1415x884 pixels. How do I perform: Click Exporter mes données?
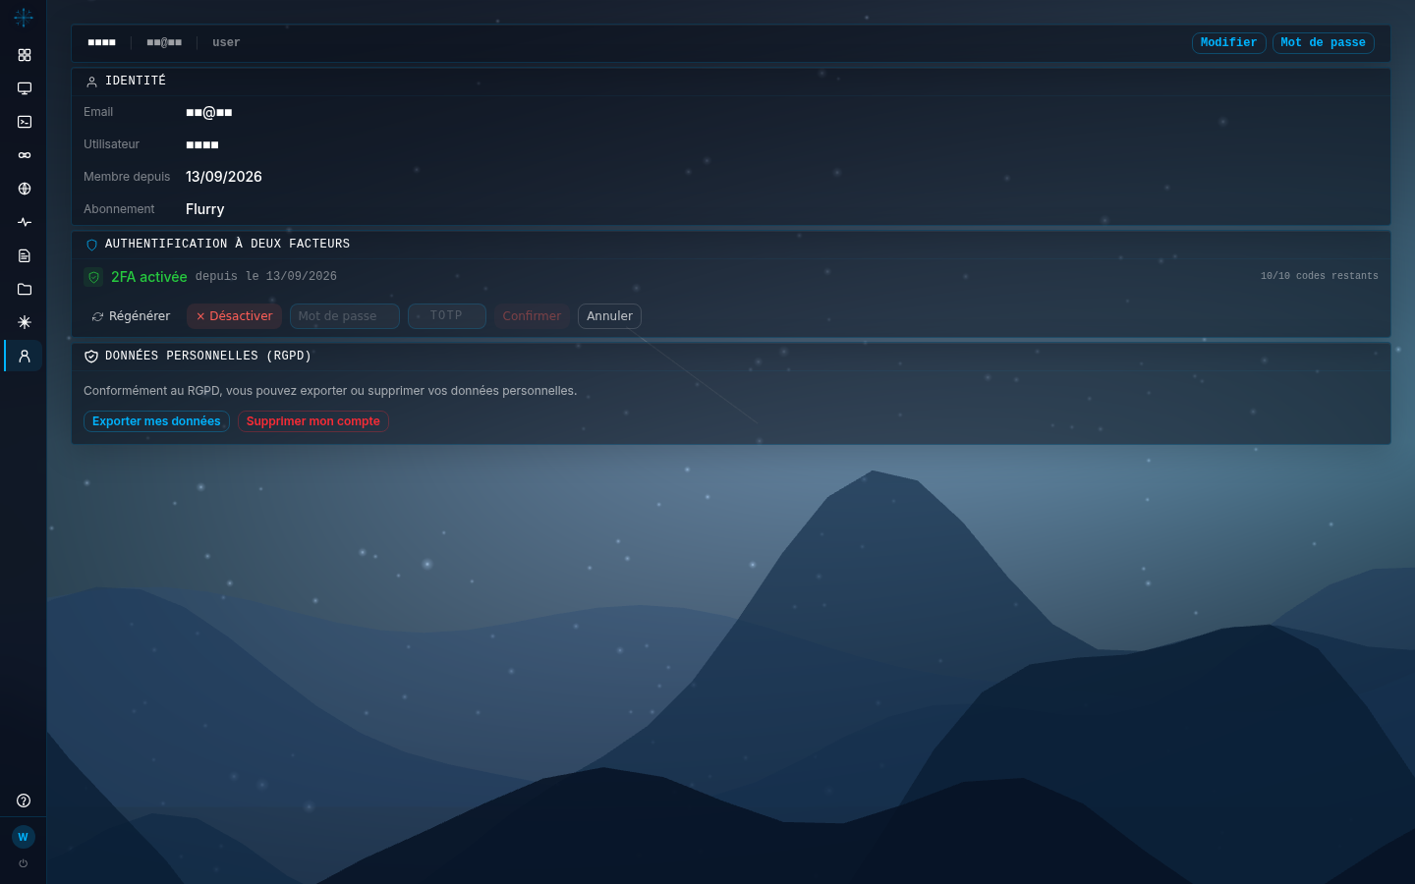tap(156, 421)
